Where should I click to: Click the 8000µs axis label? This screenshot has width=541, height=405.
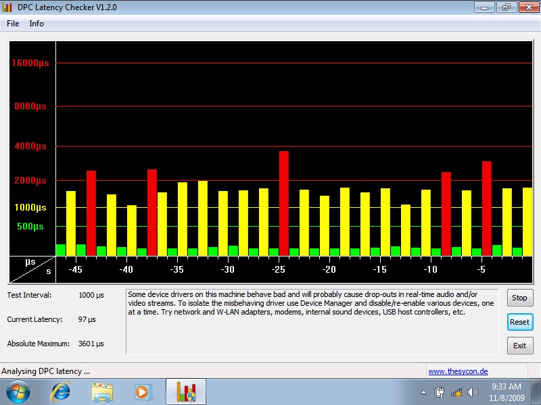point(30,106)
